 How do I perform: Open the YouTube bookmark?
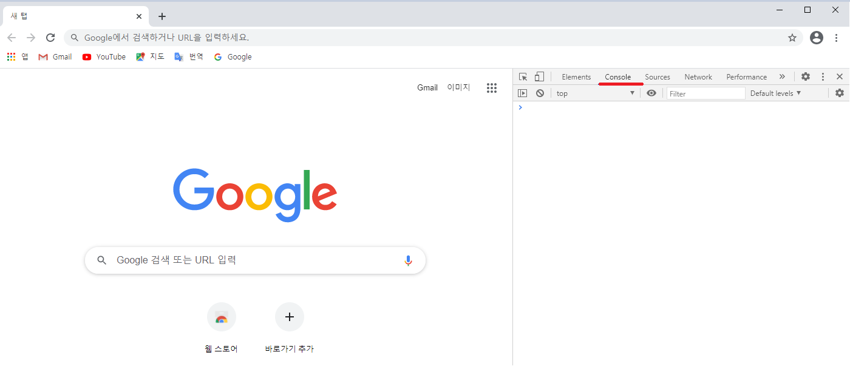[x=104, y=57]
